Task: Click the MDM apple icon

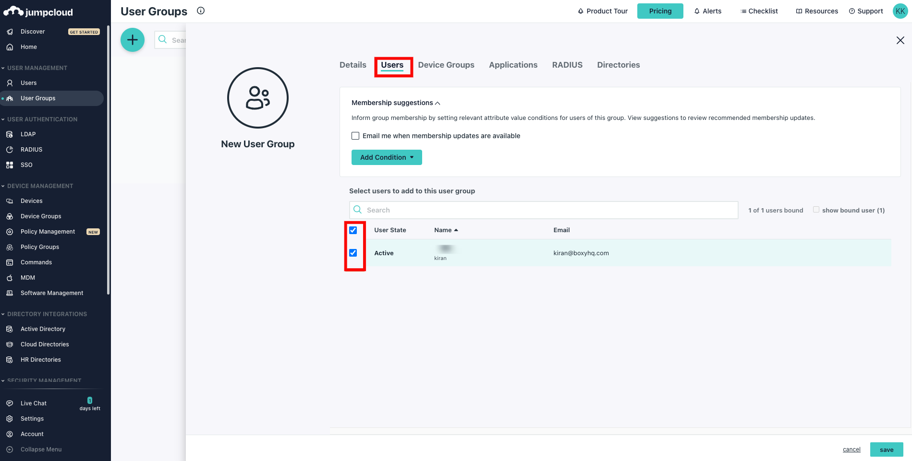Action: (x=10, y=278)
